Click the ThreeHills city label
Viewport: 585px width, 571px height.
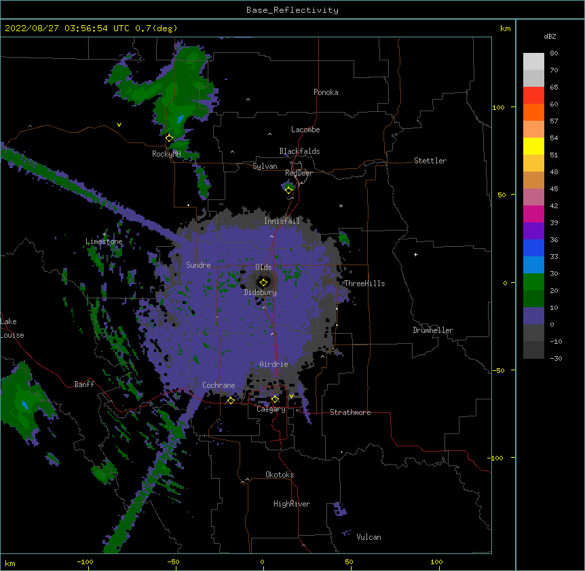click(364, 283)
